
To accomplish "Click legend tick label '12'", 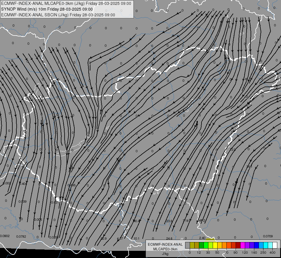I will pos(199,253).
